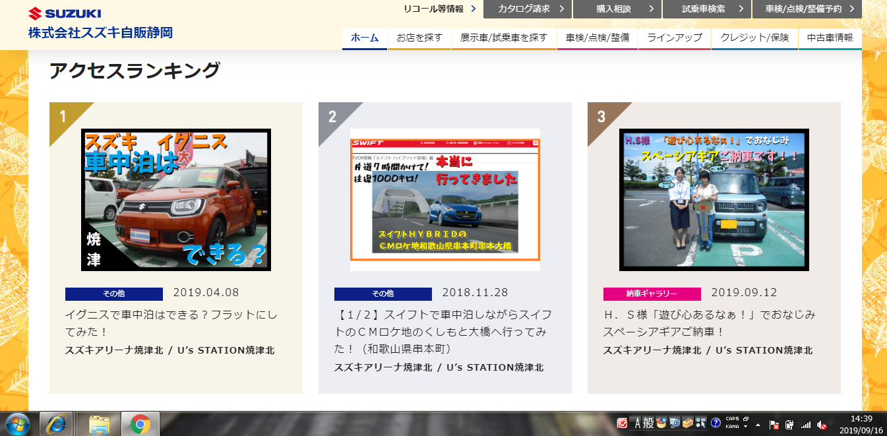The height and width of the screenshot is (436, 887).
Task: Show hidden tray icons with the up arrow
Action: pos(758,424)
